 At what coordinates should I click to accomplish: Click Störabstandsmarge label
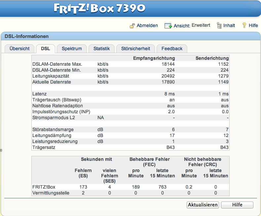(x=53, y=130)
